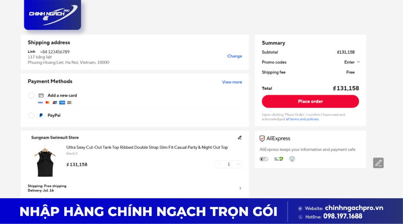Viewport: 403px width, 224px height.
Task: Click the PayPal logo icon
Action: tap(41, 115)
